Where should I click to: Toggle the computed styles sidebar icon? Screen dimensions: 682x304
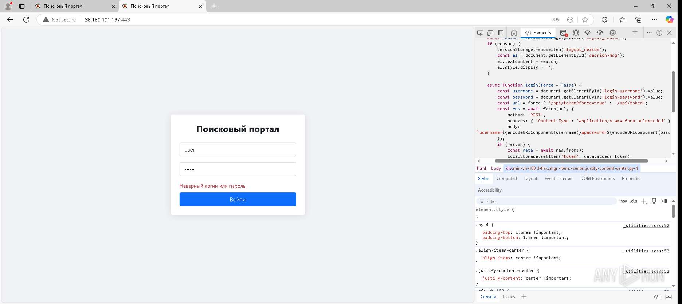point(664,201)
